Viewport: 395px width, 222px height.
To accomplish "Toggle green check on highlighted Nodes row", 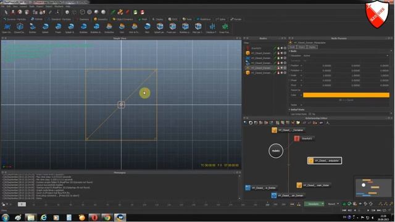I will pos(275,68).
